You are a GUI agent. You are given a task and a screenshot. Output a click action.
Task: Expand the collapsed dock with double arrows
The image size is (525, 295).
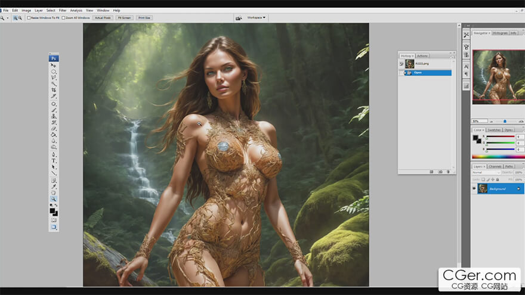(468, 26)
